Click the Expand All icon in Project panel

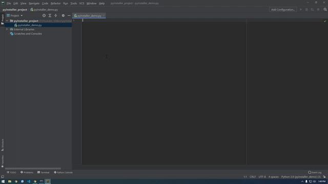click(x=50, y=15)
